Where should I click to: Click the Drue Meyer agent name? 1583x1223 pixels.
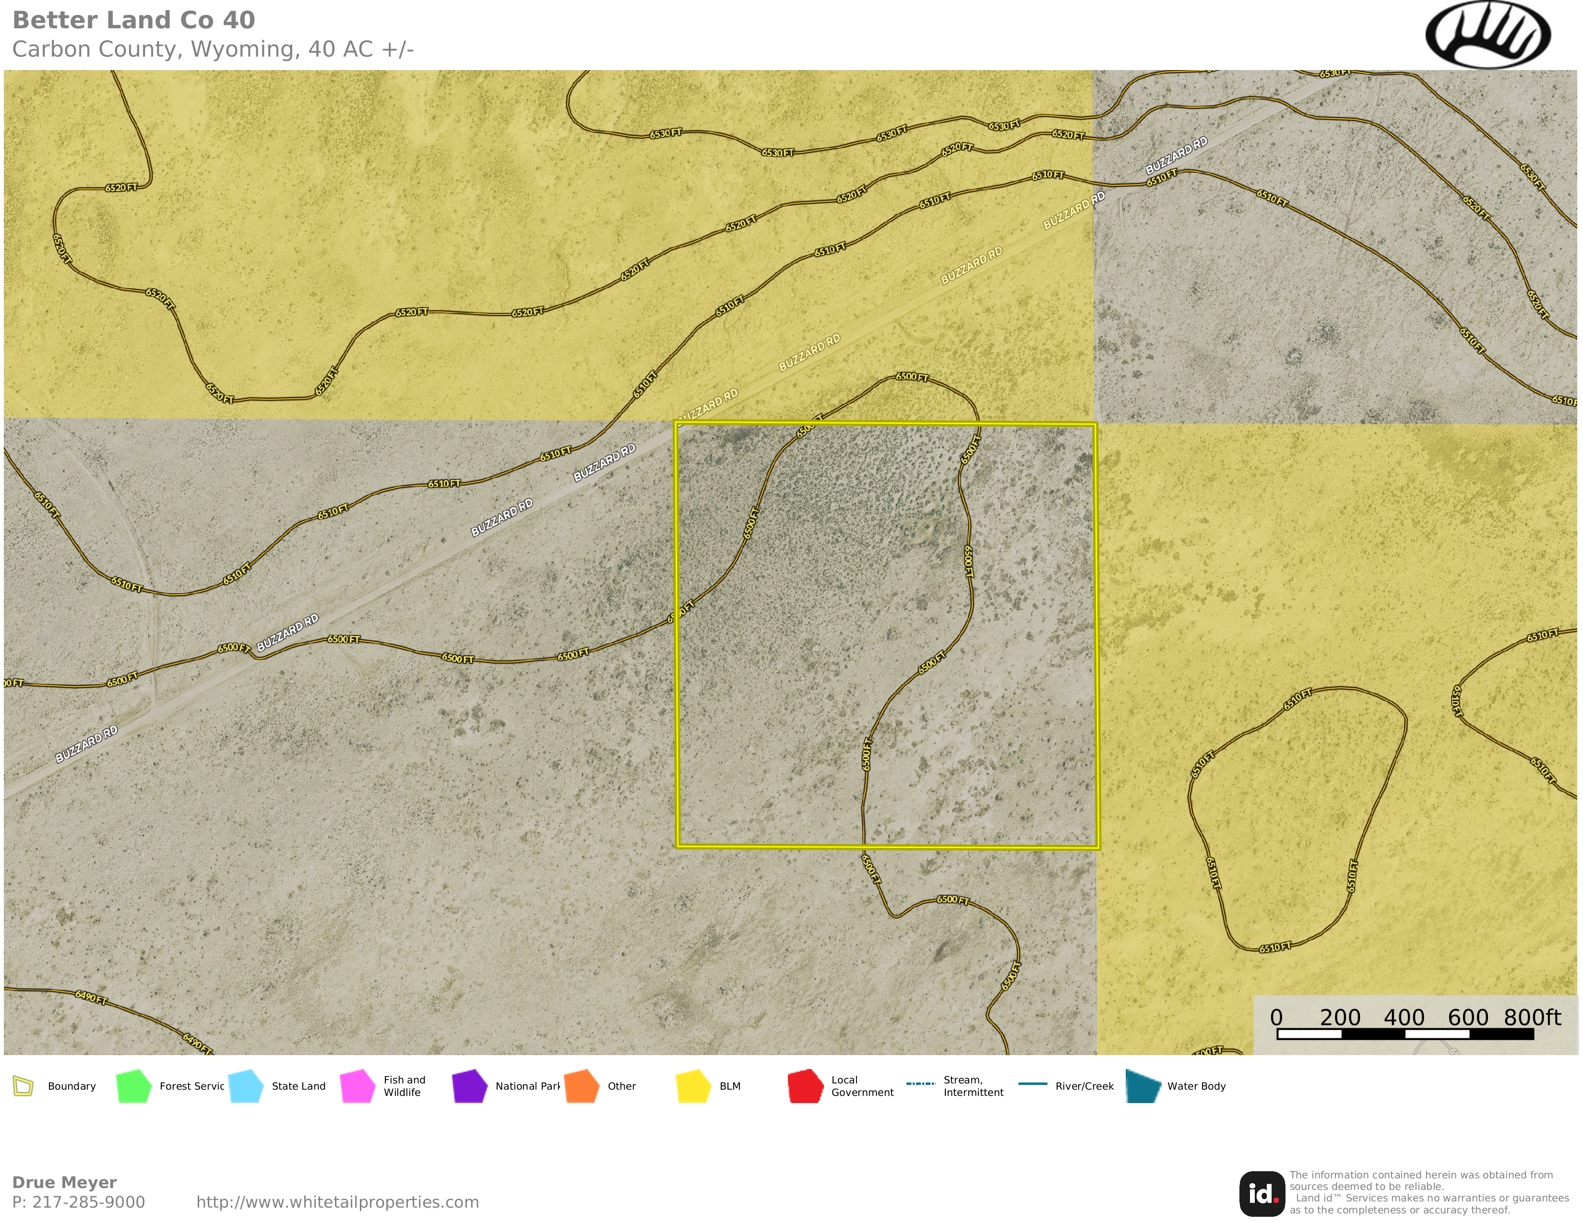[64, 1182]
